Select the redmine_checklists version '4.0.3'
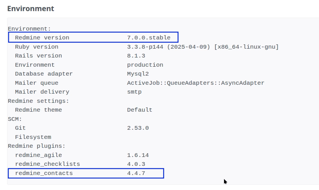319x190 pixels. click(x=136, y=164)
